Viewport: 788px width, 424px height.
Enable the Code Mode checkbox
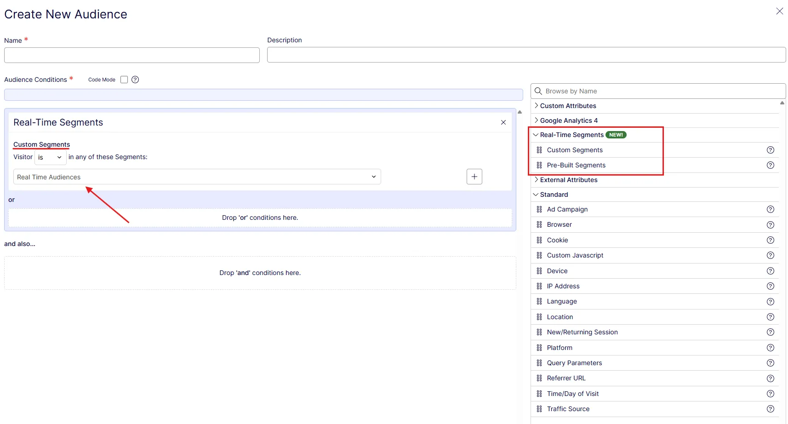tap(124, 80)
